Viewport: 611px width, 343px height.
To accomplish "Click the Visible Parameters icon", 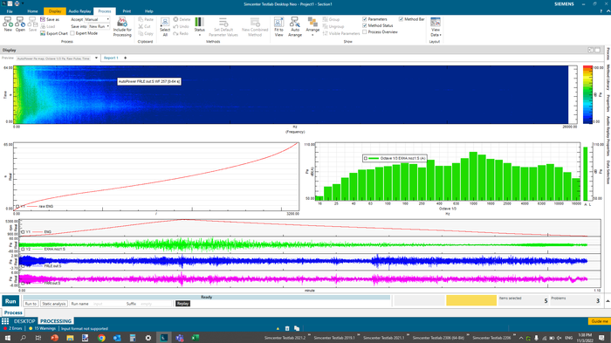I will [325, 33].
